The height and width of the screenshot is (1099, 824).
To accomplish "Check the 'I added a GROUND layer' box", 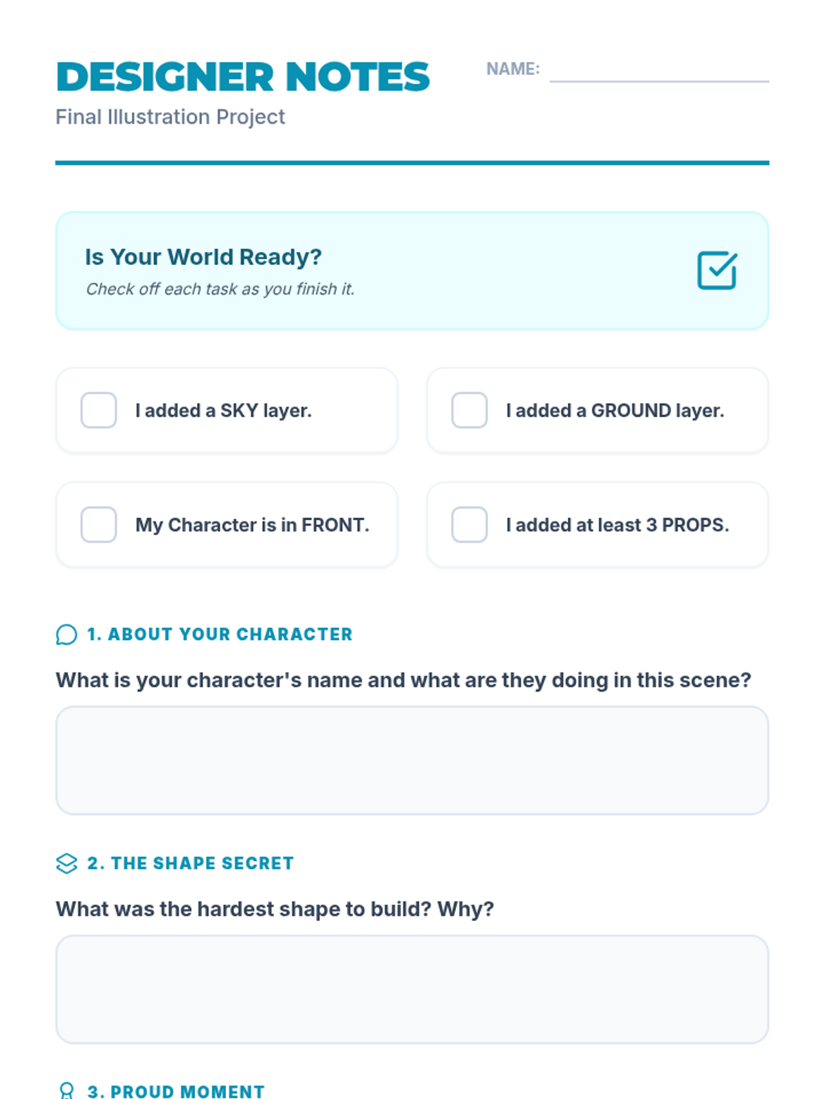I will [x=470, y=411].
